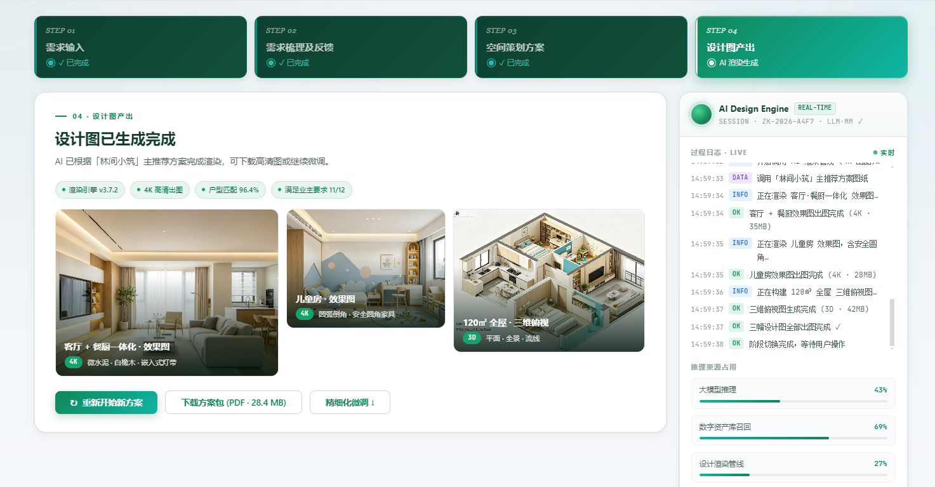This screenshot has width=935, height=487.
Task: Click the 数字资产库召回 69% progress bar
Action: (x=793, y=438)
